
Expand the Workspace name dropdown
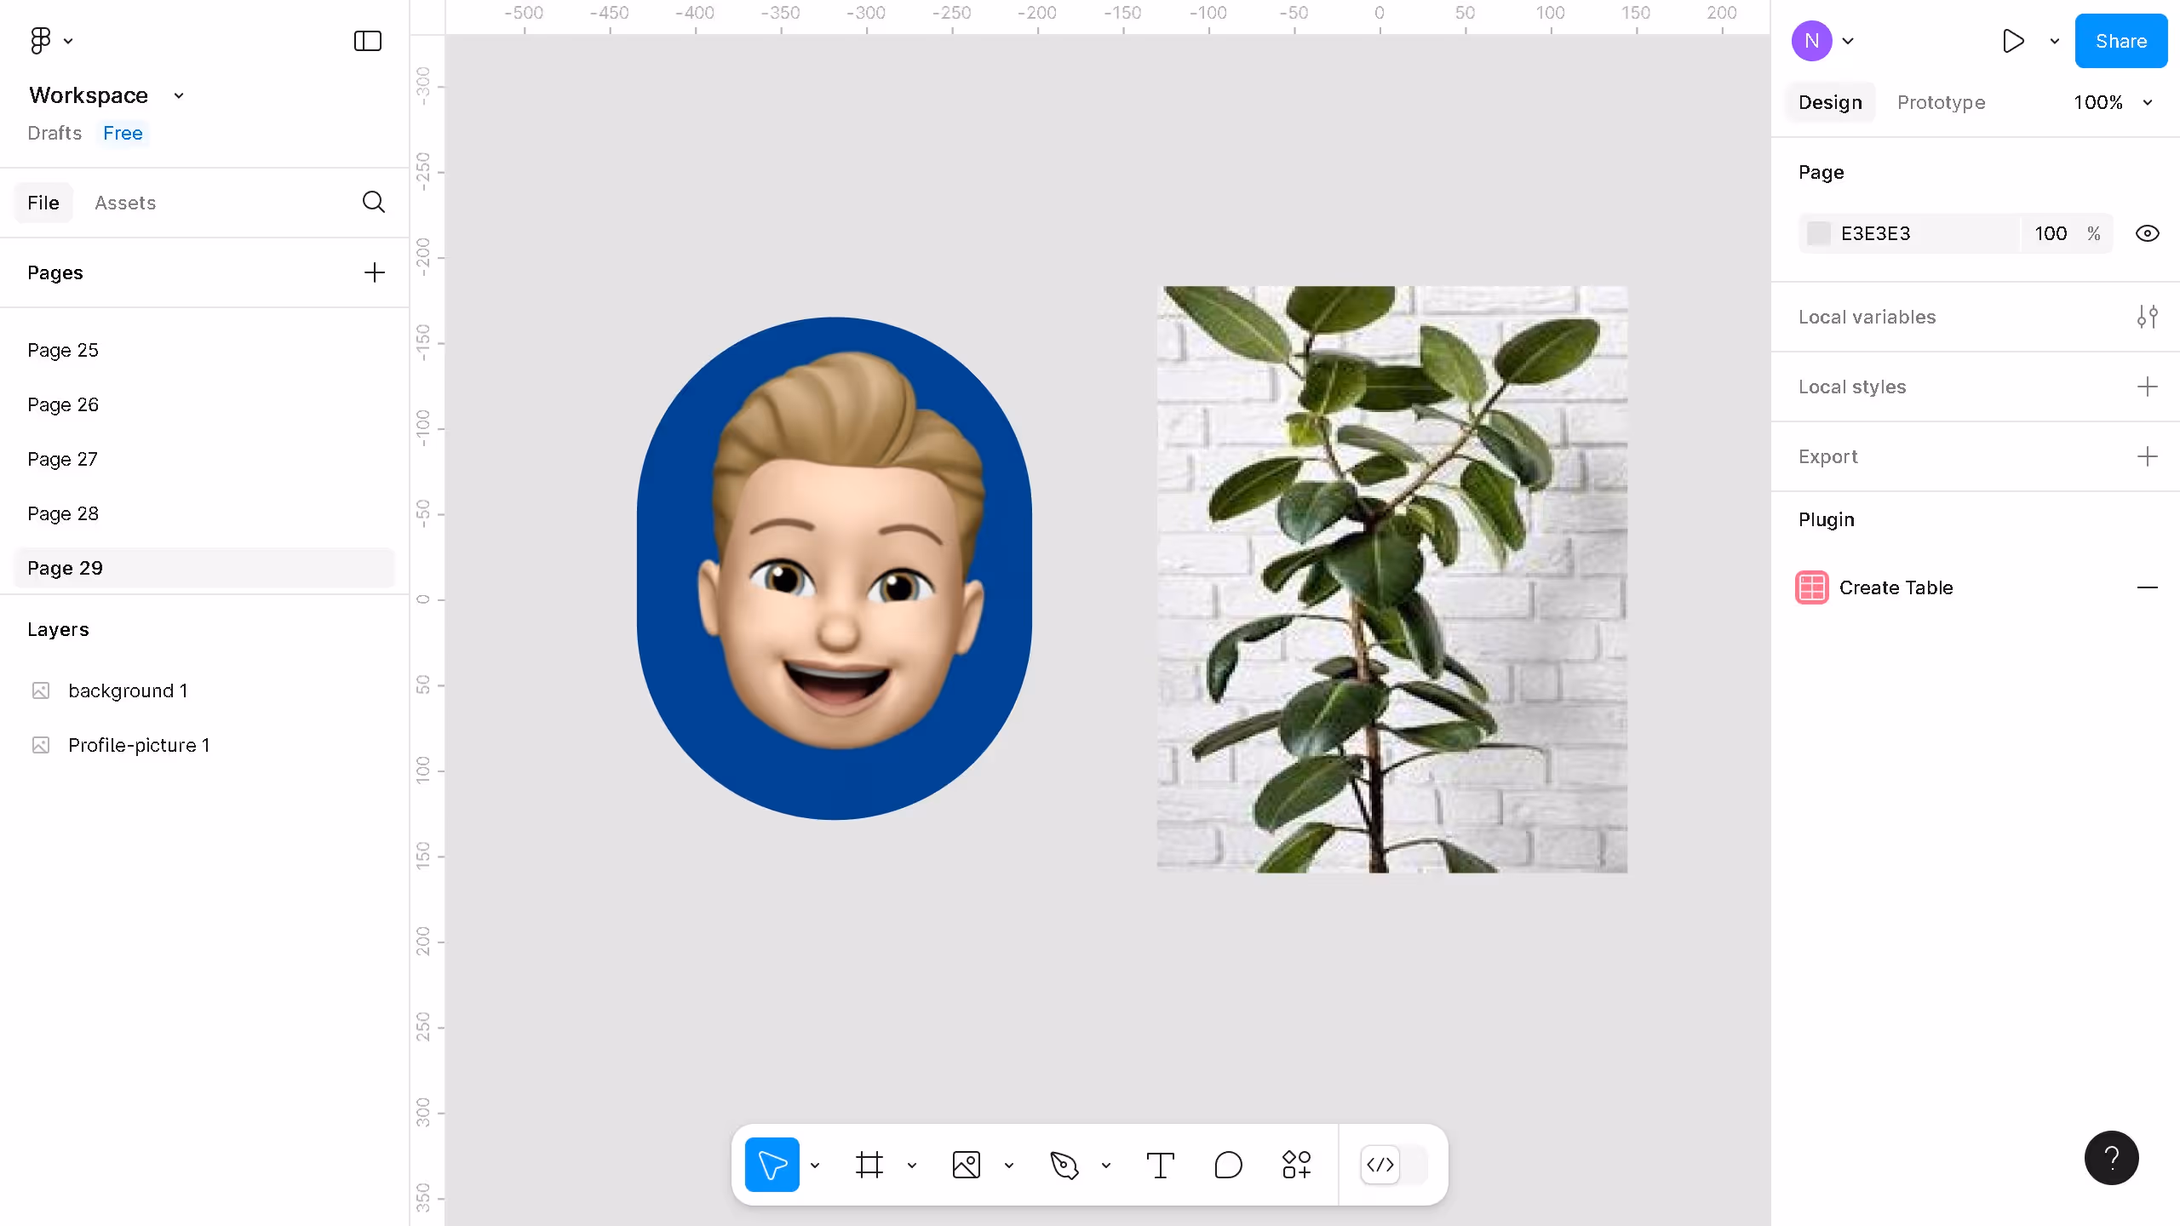click(x=179, y=95)
